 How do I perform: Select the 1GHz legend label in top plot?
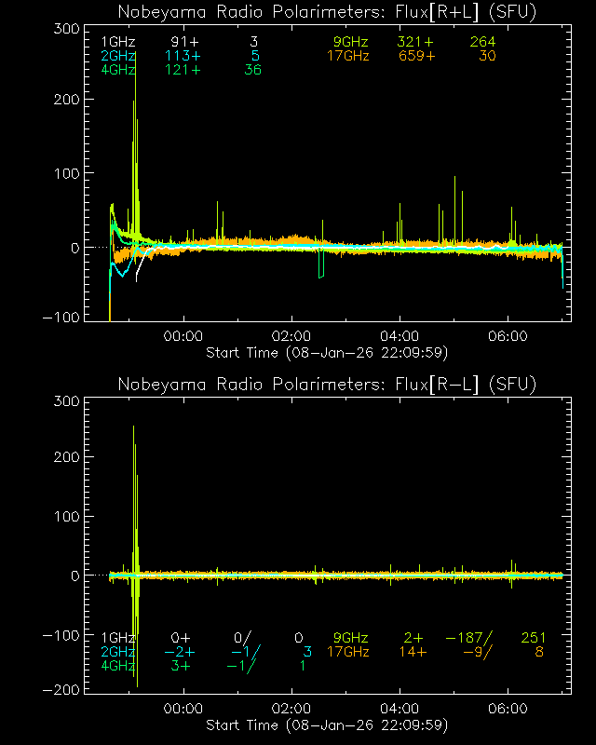[117, 43]
